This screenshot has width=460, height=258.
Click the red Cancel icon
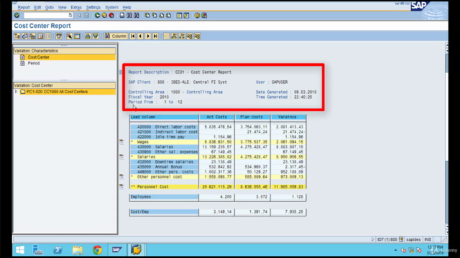[x=111, y=15]
